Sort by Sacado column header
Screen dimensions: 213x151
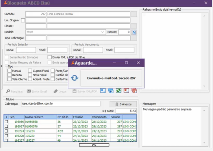point(116,117)
